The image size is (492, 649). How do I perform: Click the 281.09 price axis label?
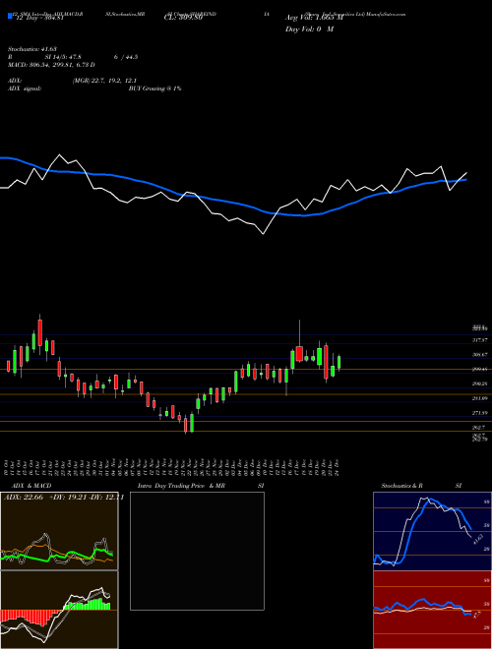coord(481,398)
